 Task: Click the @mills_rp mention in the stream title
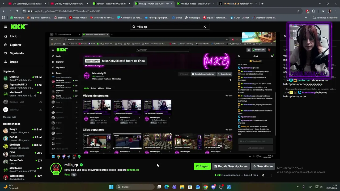coord(133,170)
